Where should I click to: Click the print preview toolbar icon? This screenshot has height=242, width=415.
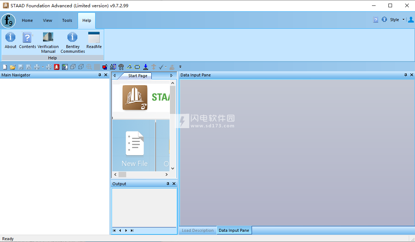click(x=49, y=67)
